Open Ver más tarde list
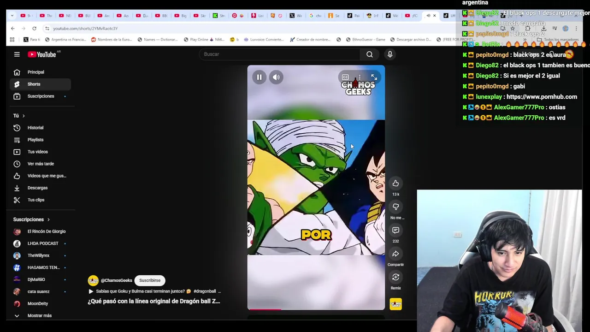 point(41,164)
